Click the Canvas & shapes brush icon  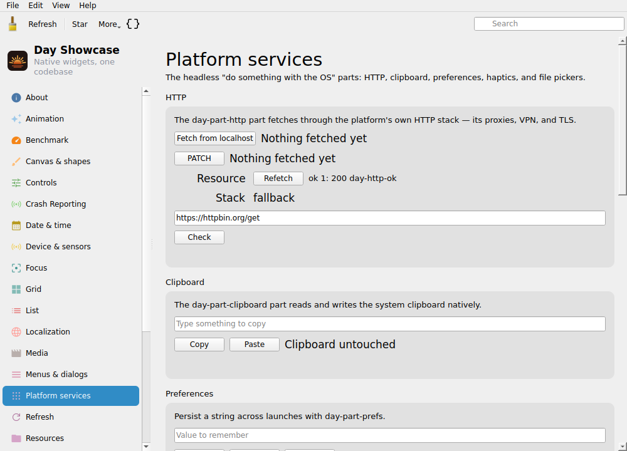16,162
